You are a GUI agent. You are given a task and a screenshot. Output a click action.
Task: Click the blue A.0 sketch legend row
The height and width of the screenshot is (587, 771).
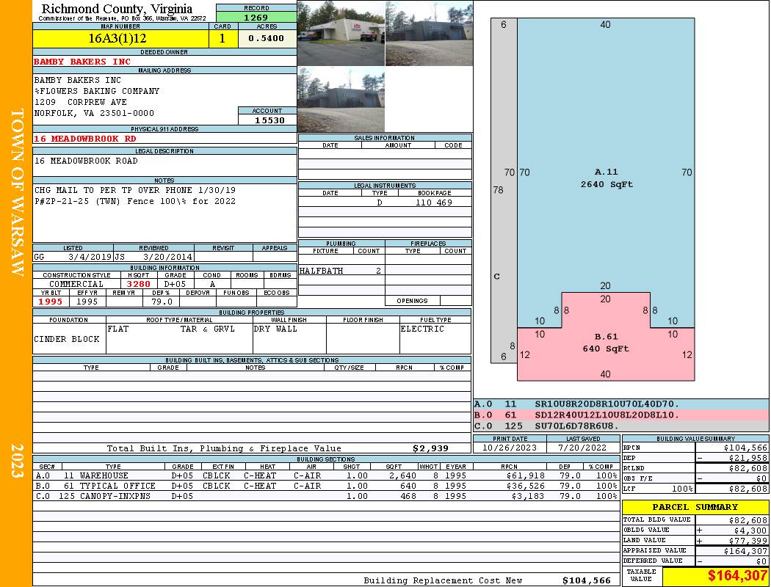click(x=620, y=404)
